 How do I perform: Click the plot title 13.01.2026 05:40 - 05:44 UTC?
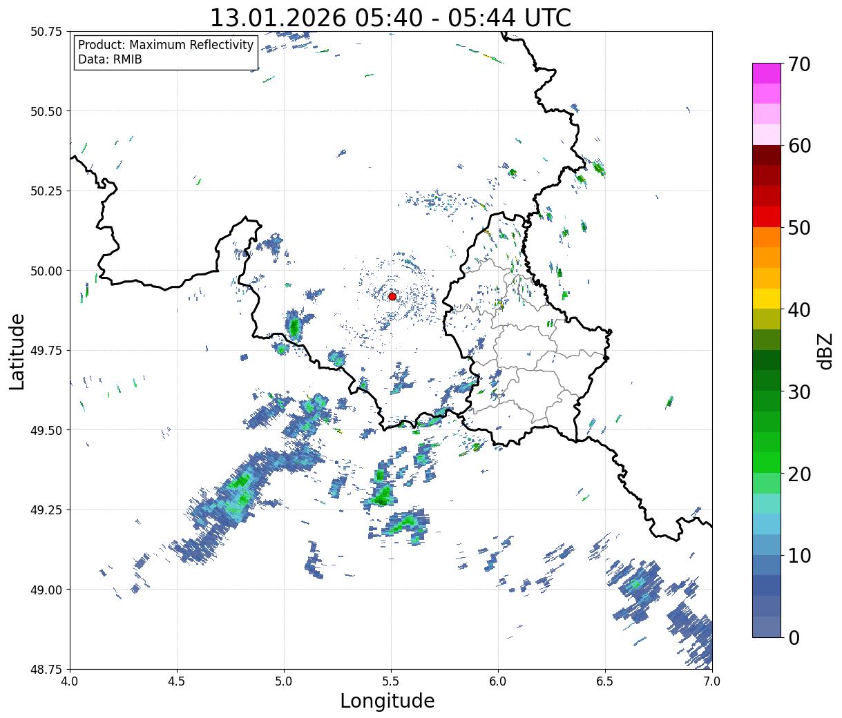(x=390, y=17)
